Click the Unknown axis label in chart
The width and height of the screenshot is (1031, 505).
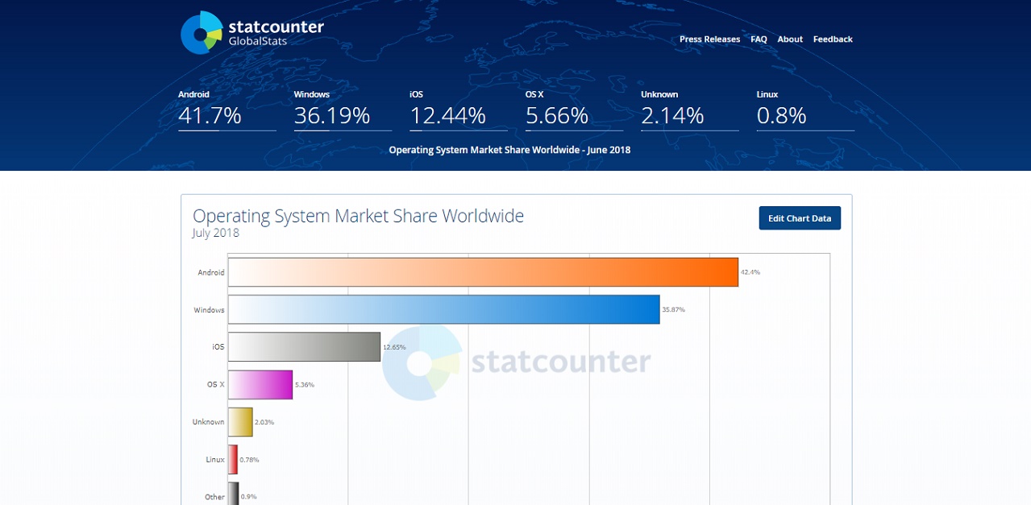click(x=209, y=422)
